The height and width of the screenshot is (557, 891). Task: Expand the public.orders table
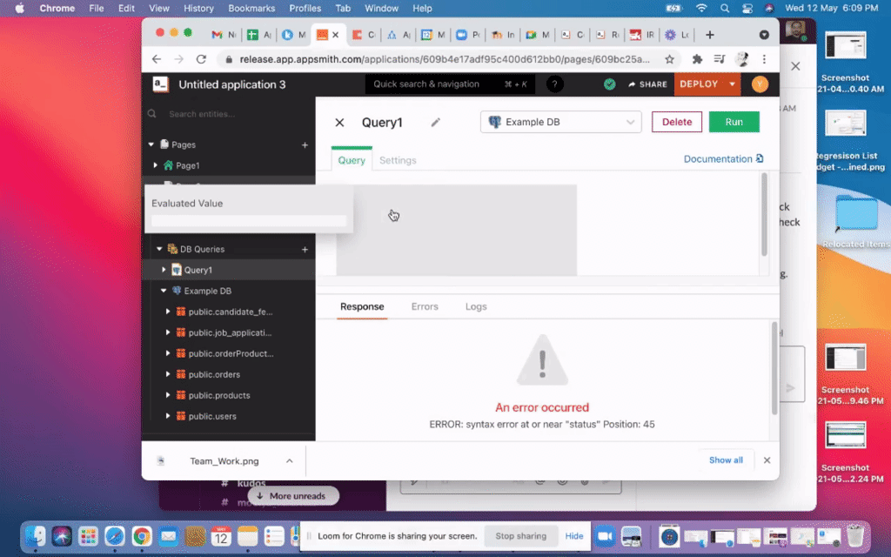coord(166,374)
